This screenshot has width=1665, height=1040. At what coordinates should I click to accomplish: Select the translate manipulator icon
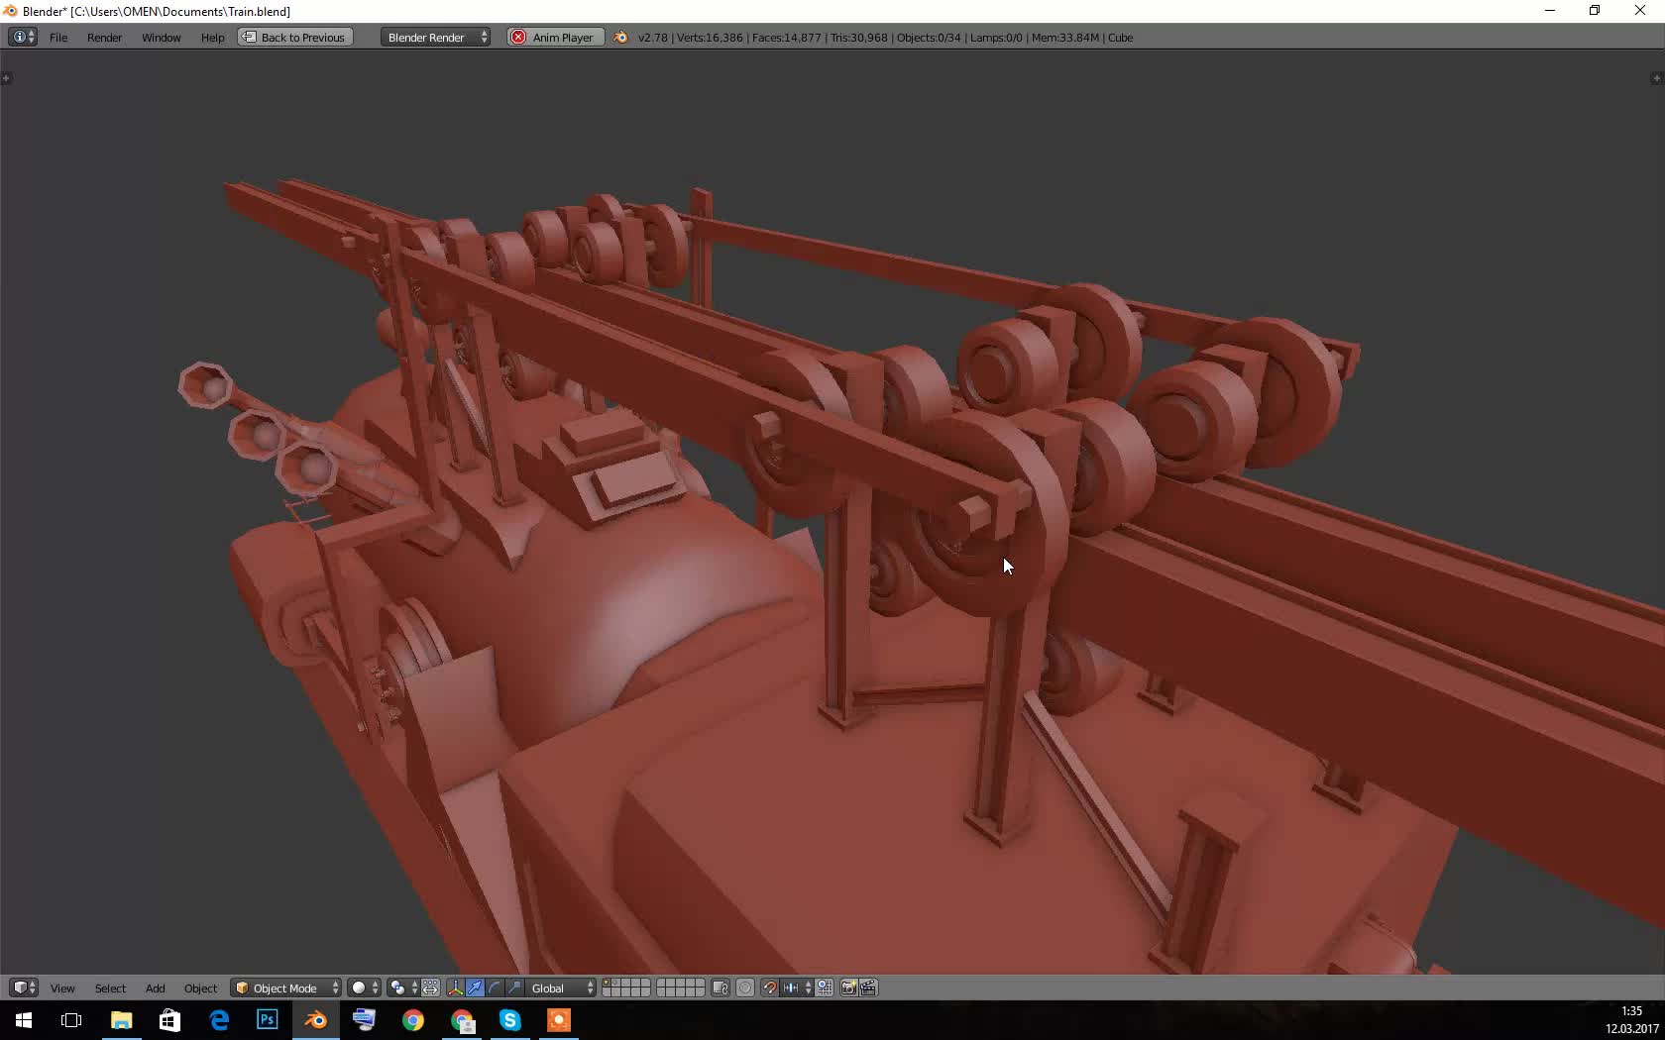pyautogui.click(x=477, y=988)
